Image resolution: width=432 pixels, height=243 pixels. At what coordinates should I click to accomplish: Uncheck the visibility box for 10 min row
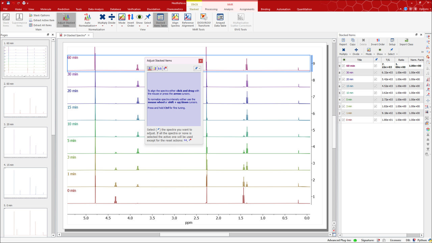pyautogui.click(x=344, y=93)
